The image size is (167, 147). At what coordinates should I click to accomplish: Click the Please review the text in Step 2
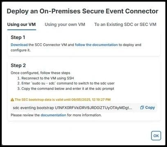tap(25, 115)
